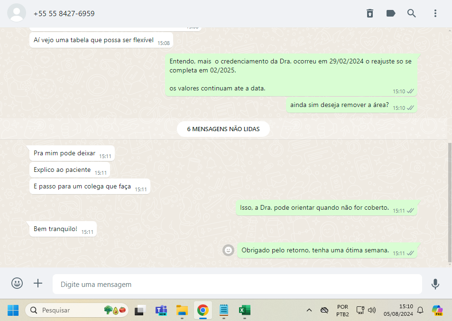Focus the 'Digite uma mensagem' input field

237,284
